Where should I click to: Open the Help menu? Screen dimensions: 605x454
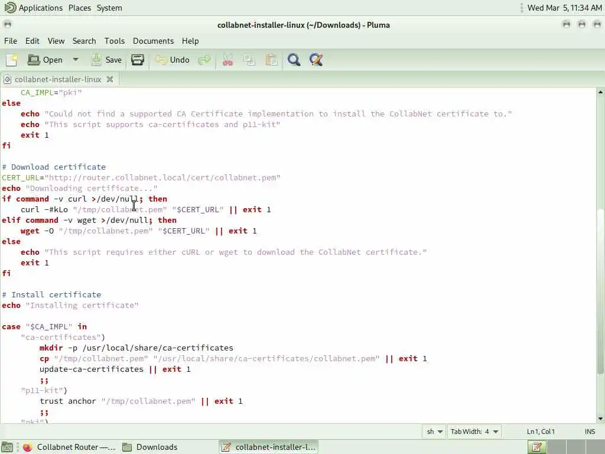(x=190, y=41)
